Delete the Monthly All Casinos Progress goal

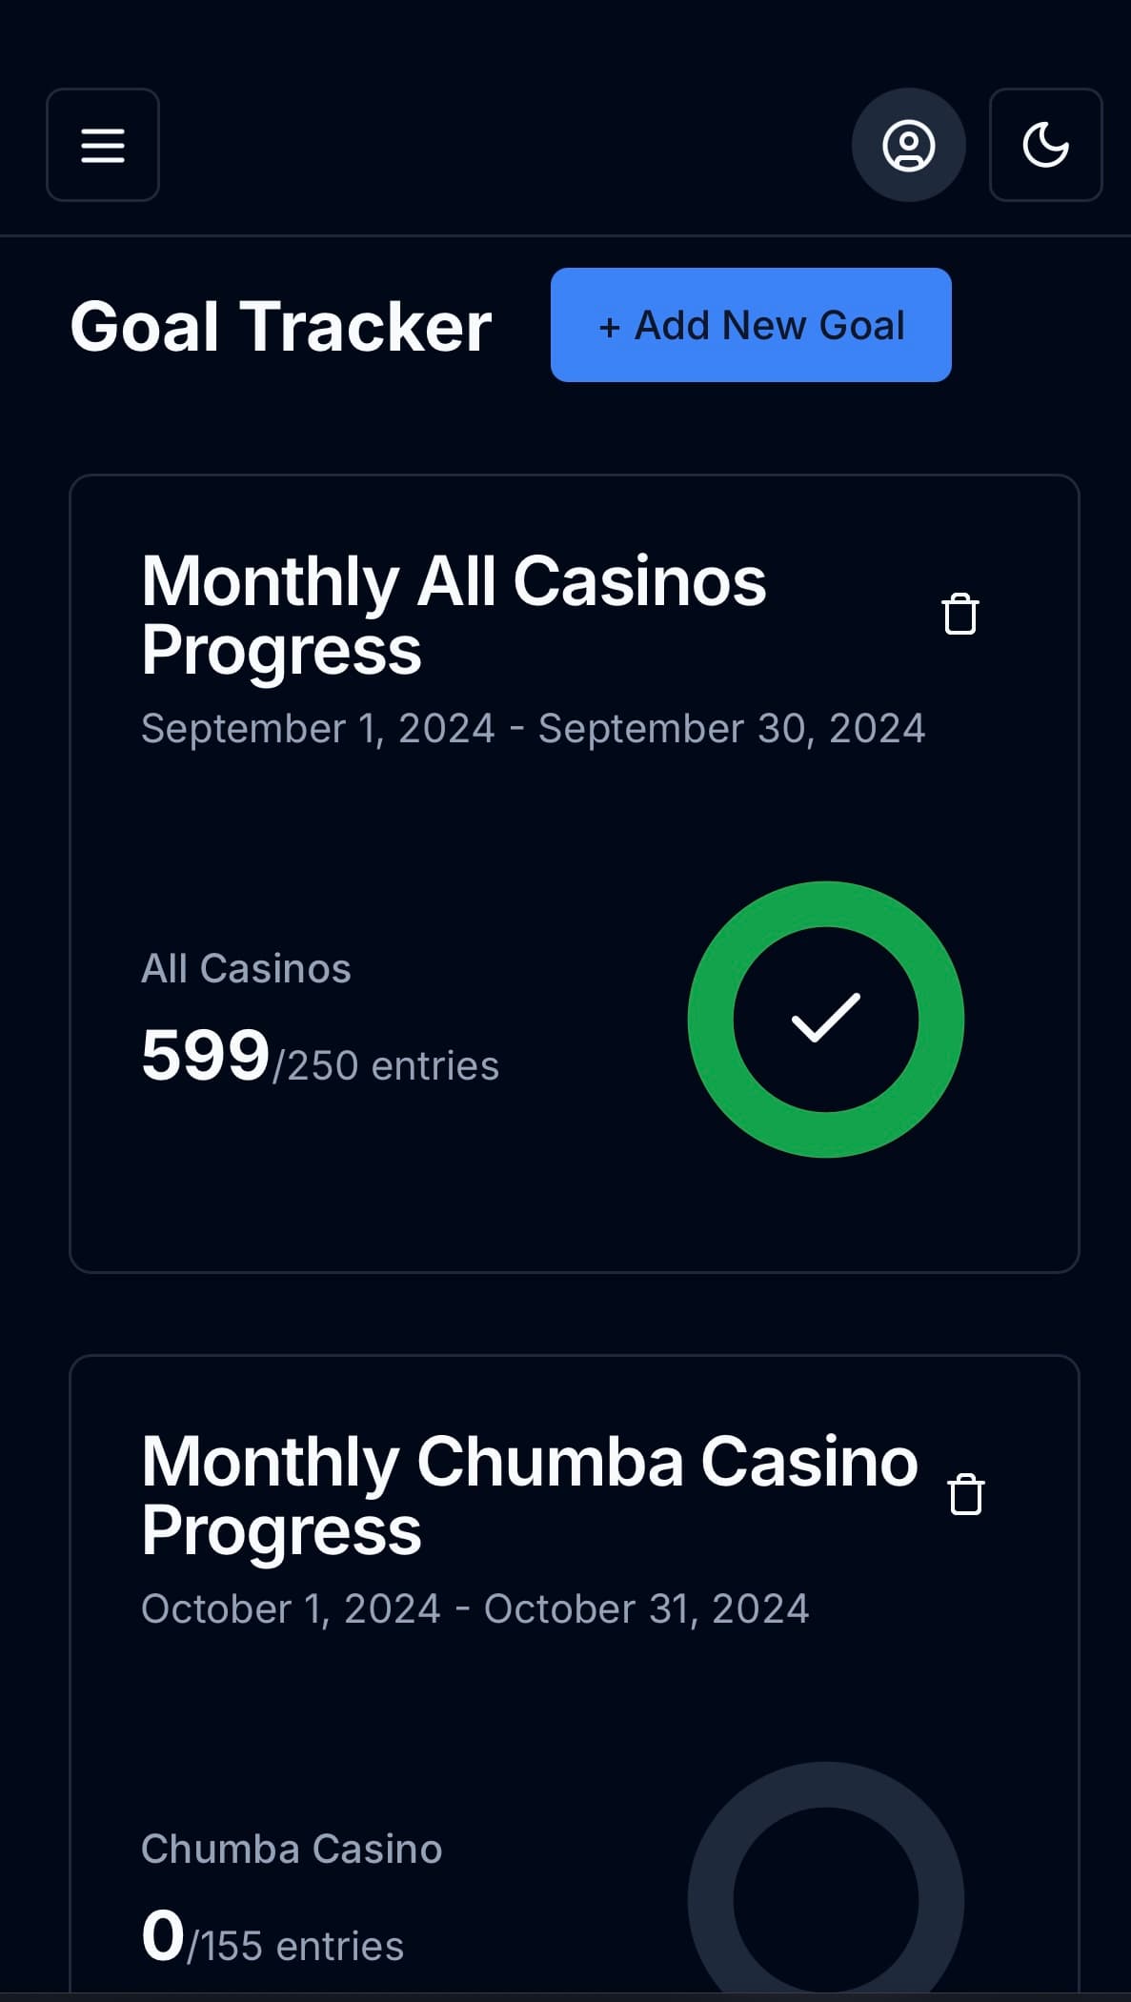point(959,614)
